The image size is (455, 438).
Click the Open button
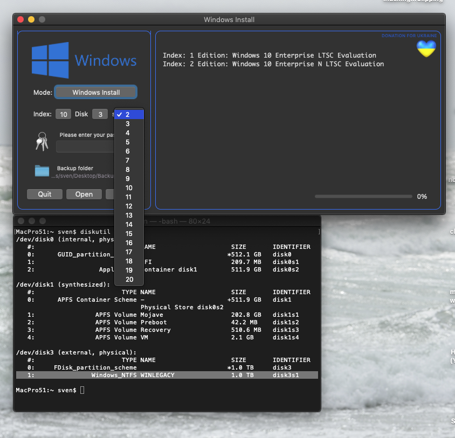84,194
